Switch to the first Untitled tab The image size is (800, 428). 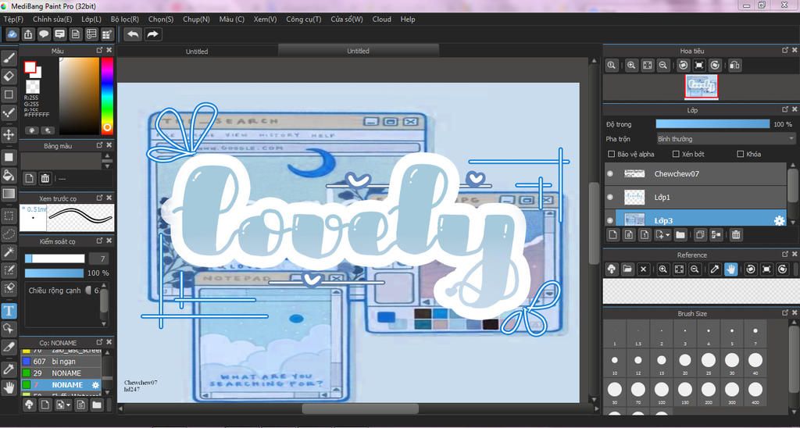coord(197,51)
